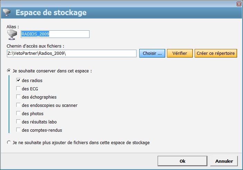This screenshot has height=170, width=243.
Task: Click the Vérifier button
Action: 180,53
